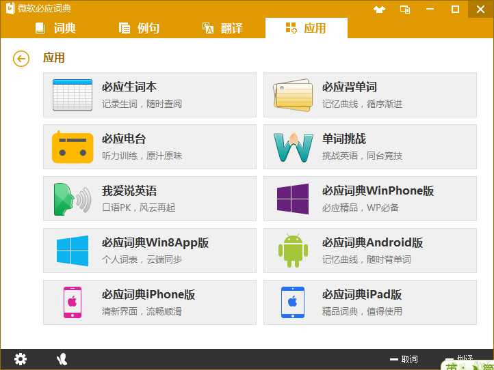Click the book icon on the 词典 tab
This screenshot has width=494, height=370.
pos(40,28)
